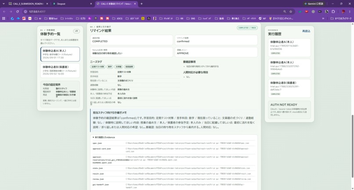
Task: Open the Chrome profile avatar
Action: (x=343, y=11)
